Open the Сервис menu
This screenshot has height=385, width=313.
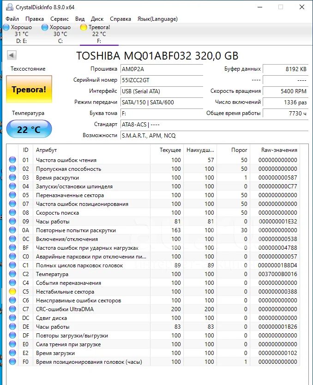60,19
